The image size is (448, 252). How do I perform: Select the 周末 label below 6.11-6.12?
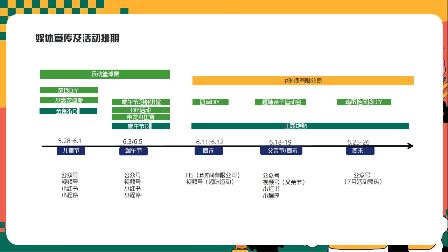point(209,151)
